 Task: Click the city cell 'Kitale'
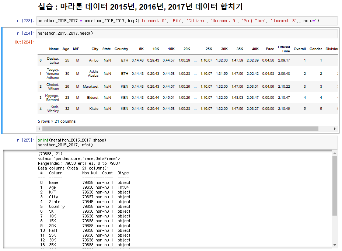coord(94,109)
